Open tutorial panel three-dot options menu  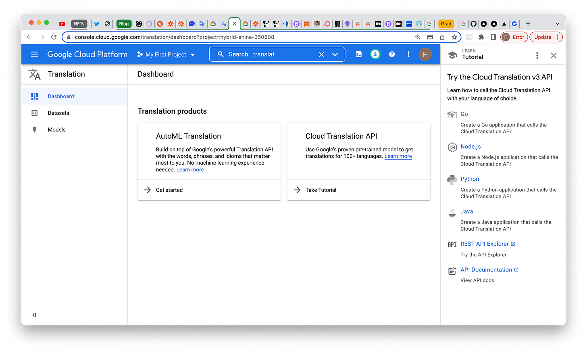537,55
